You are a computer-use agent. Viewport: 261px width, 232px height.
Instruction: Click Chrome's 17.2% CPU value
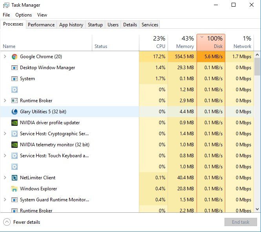pos(159,57)
